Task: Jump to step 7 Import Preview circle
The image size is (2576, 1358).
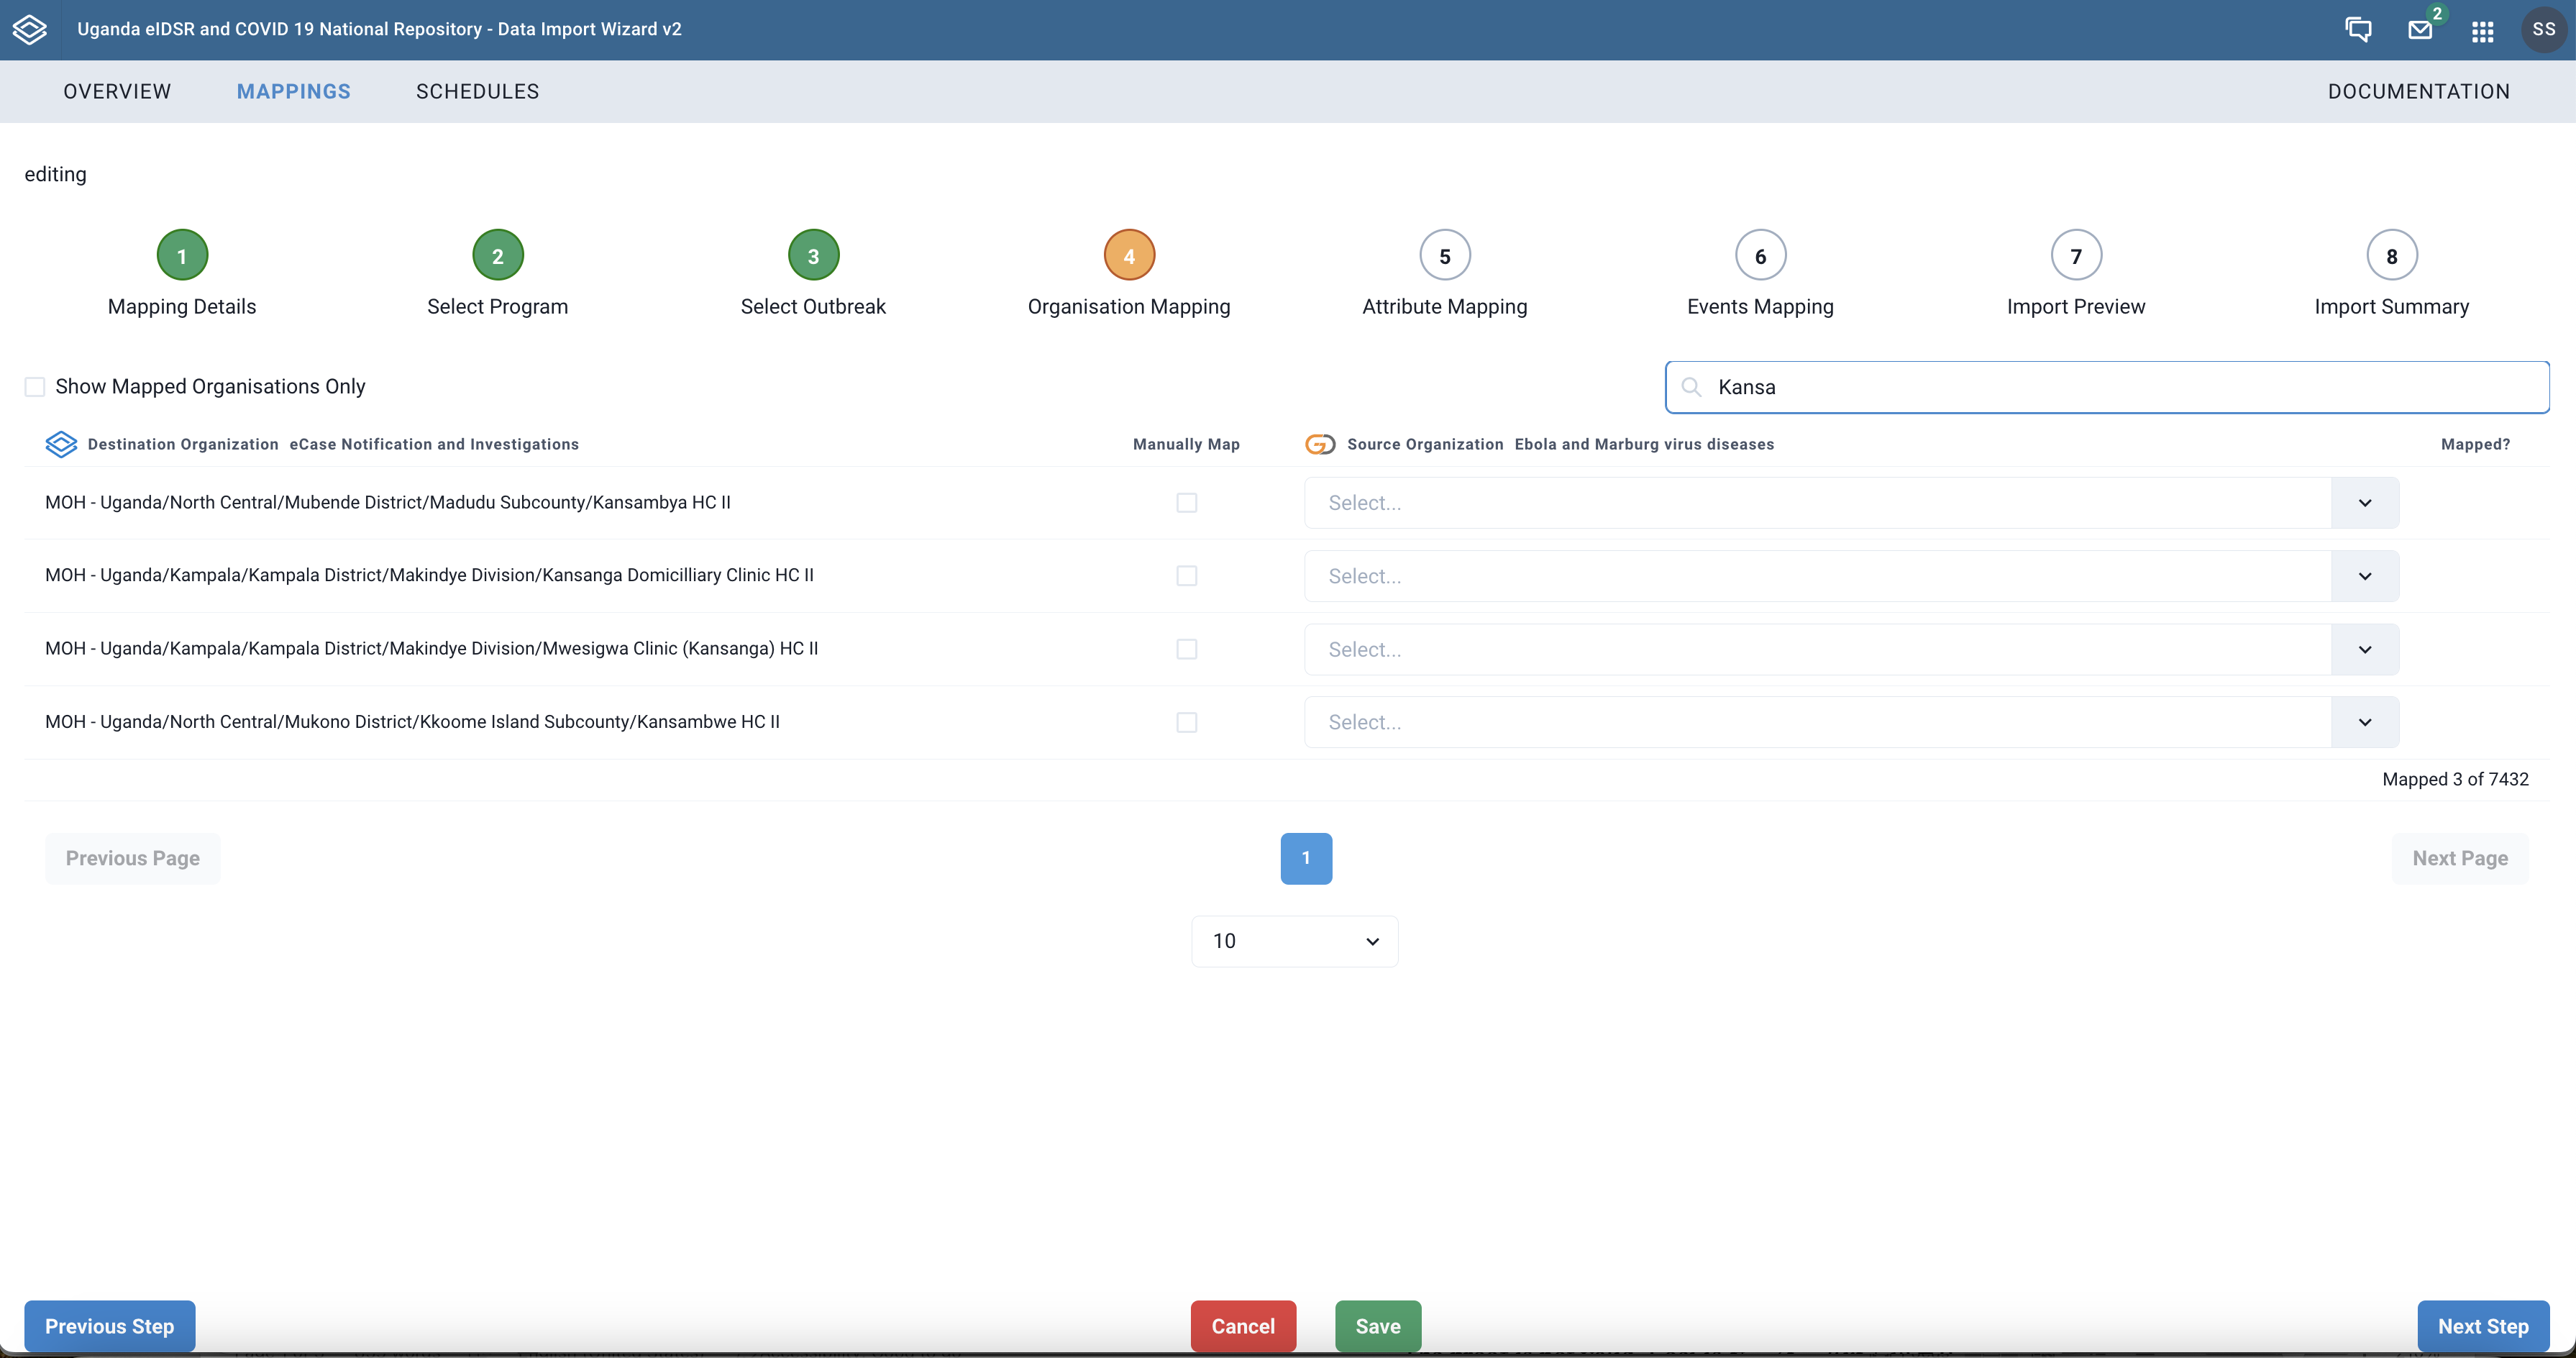Action: [2076, 256]
